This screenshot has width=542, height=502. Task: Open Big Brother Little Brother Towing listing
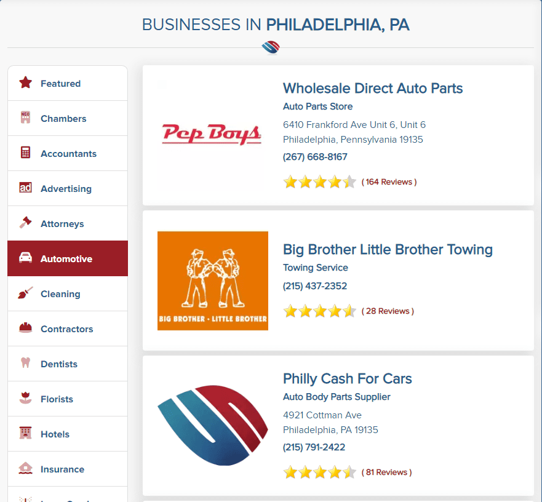pos(388,250)
